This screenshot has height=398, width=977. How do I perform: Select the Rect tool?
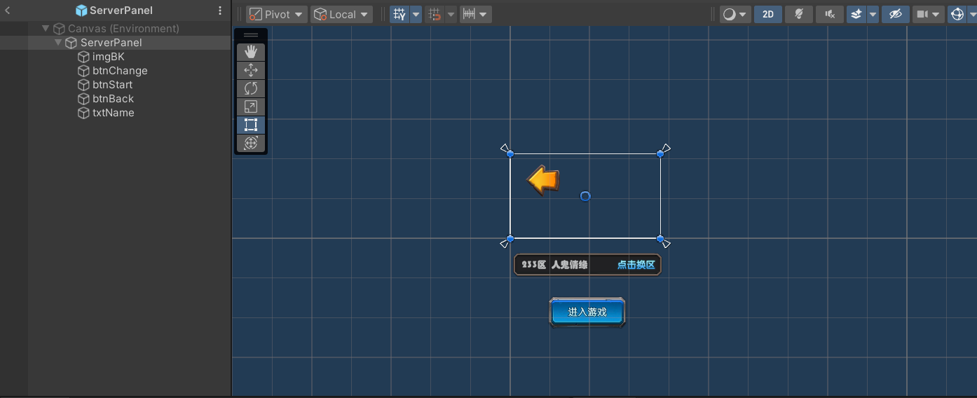tap(251, 125)
